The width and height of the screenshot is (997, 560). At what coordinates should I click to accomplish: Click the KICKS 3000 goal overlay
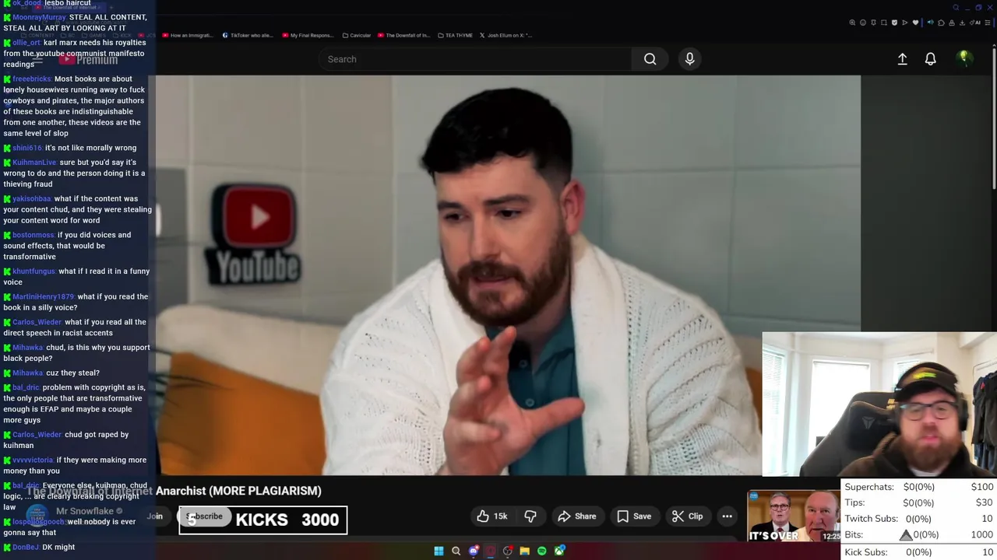[x=263, y=520]
